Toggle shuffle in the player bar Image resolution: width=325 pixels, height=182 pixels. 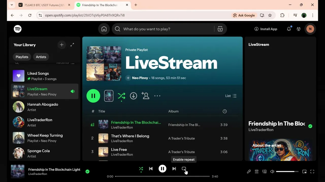tap(141, 169)
